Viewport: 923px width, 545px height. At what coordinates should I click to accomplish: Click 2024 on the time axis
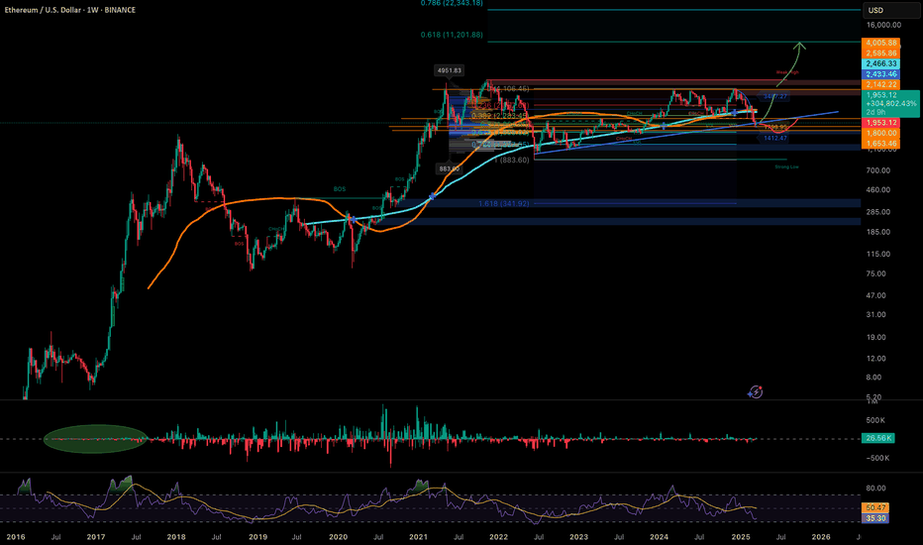click(x=659, y=537)
